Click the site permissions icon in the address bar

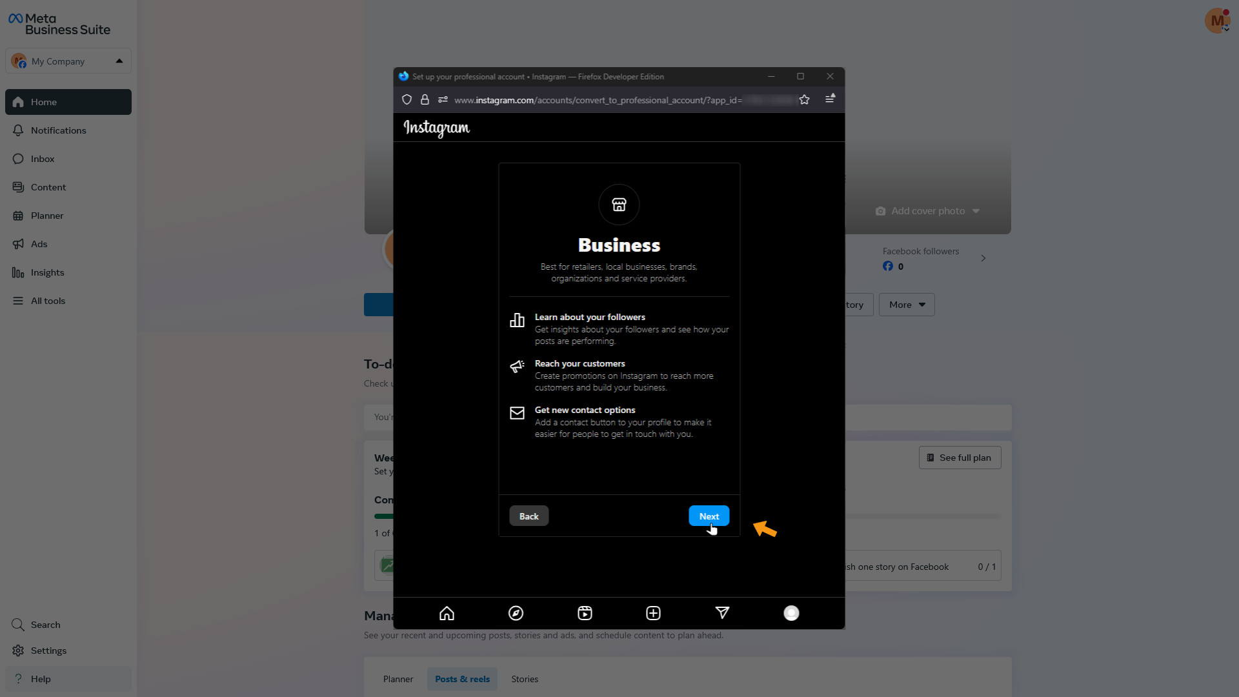click(x=443, y=99)
